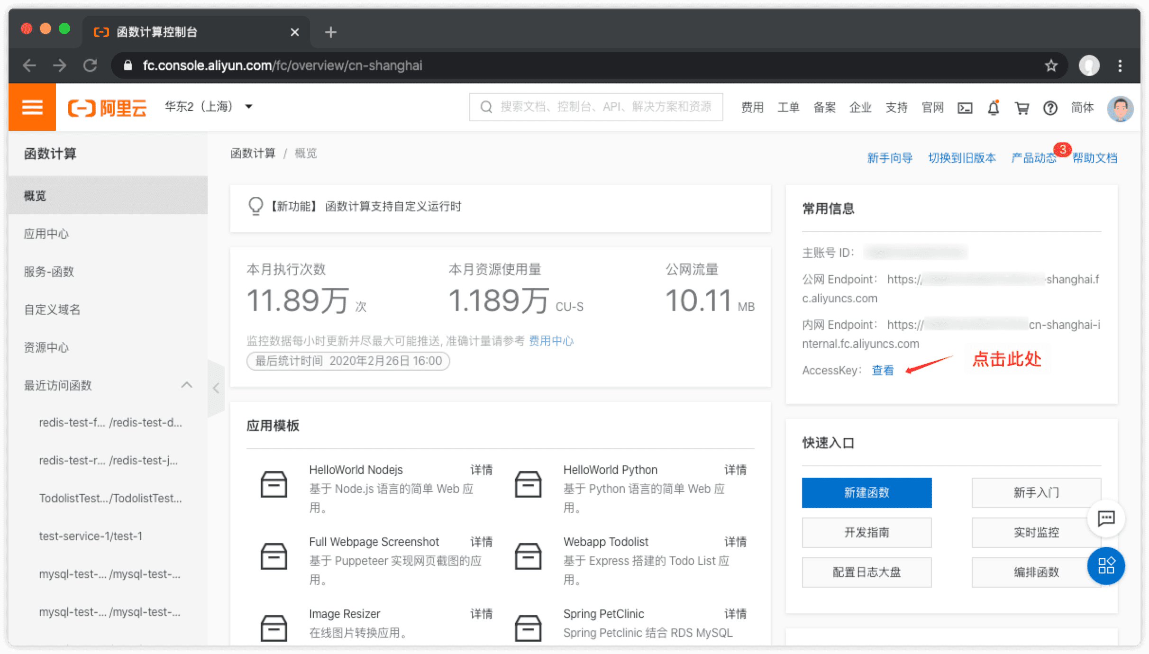
Task: Click the help question mark icon
Action: pos(1050,108)
